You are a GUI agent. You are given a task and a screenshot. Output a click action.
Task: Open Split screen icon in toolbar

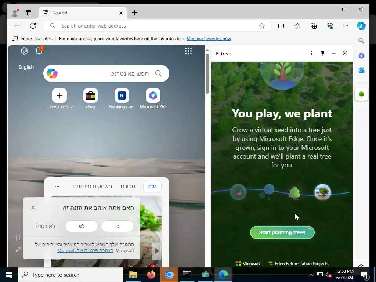[x=281, y=26]
